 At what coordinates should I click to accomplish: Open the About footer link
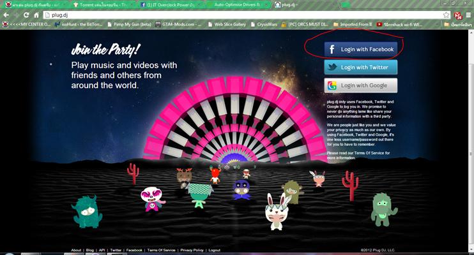coord(76,250)
